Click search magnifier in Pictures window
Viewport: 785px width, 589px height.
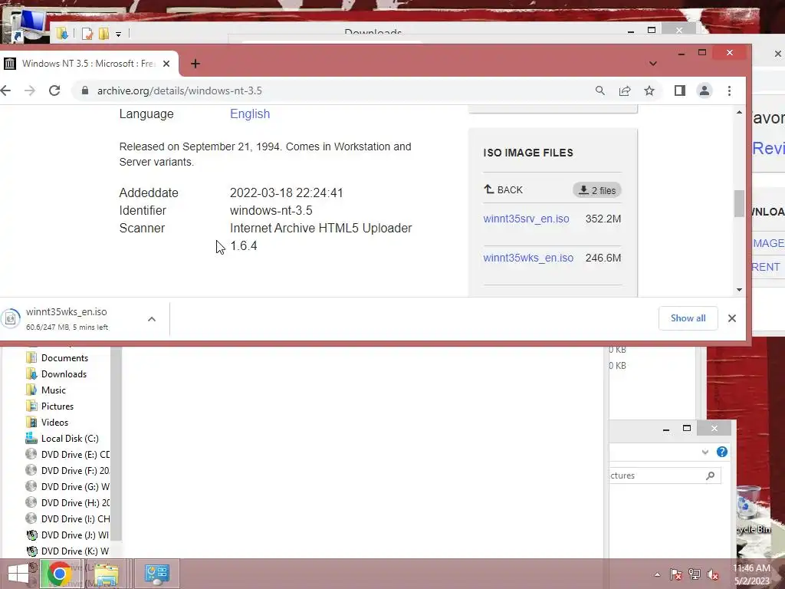710,475
